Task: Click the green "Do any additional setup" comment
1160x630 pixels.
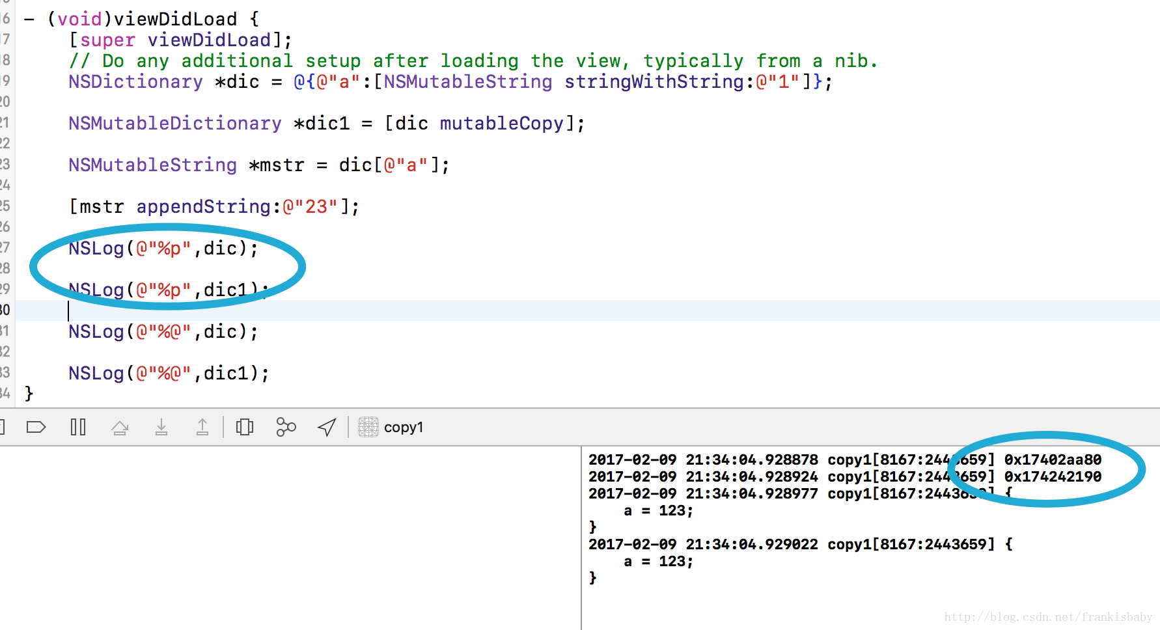Action: (x=473, y=61)
